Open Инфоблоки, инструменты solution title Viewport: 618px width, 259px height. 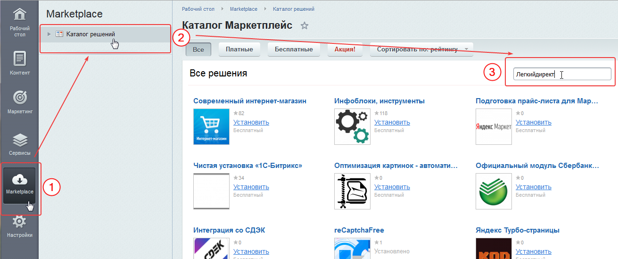click(379, 101)
